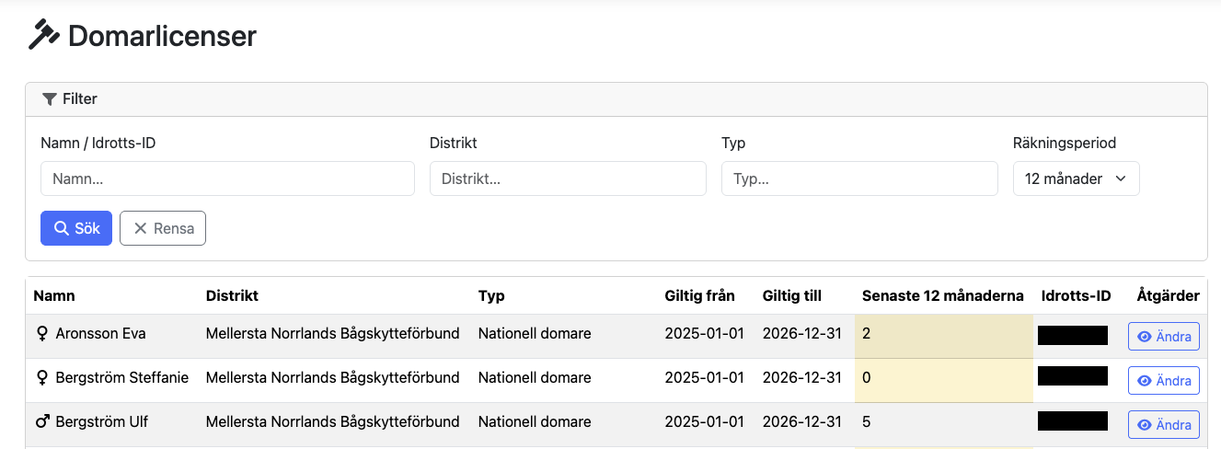Open the Räkningsperiod 12 månader dropdown

1076,179
